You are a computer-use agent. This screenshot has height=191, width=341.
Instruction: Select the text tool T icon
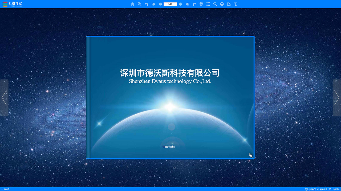click(236, 4)
